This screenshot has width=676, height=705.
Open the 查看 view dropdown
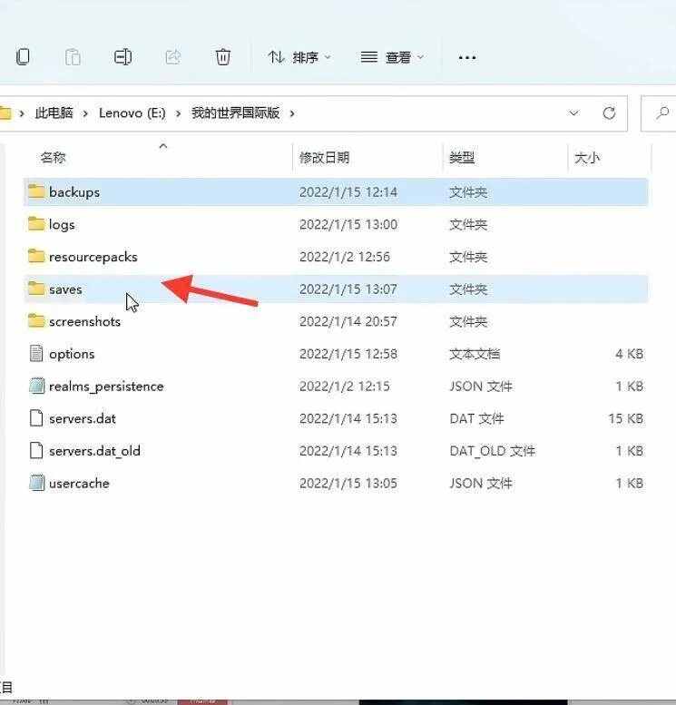coord(391,57)
